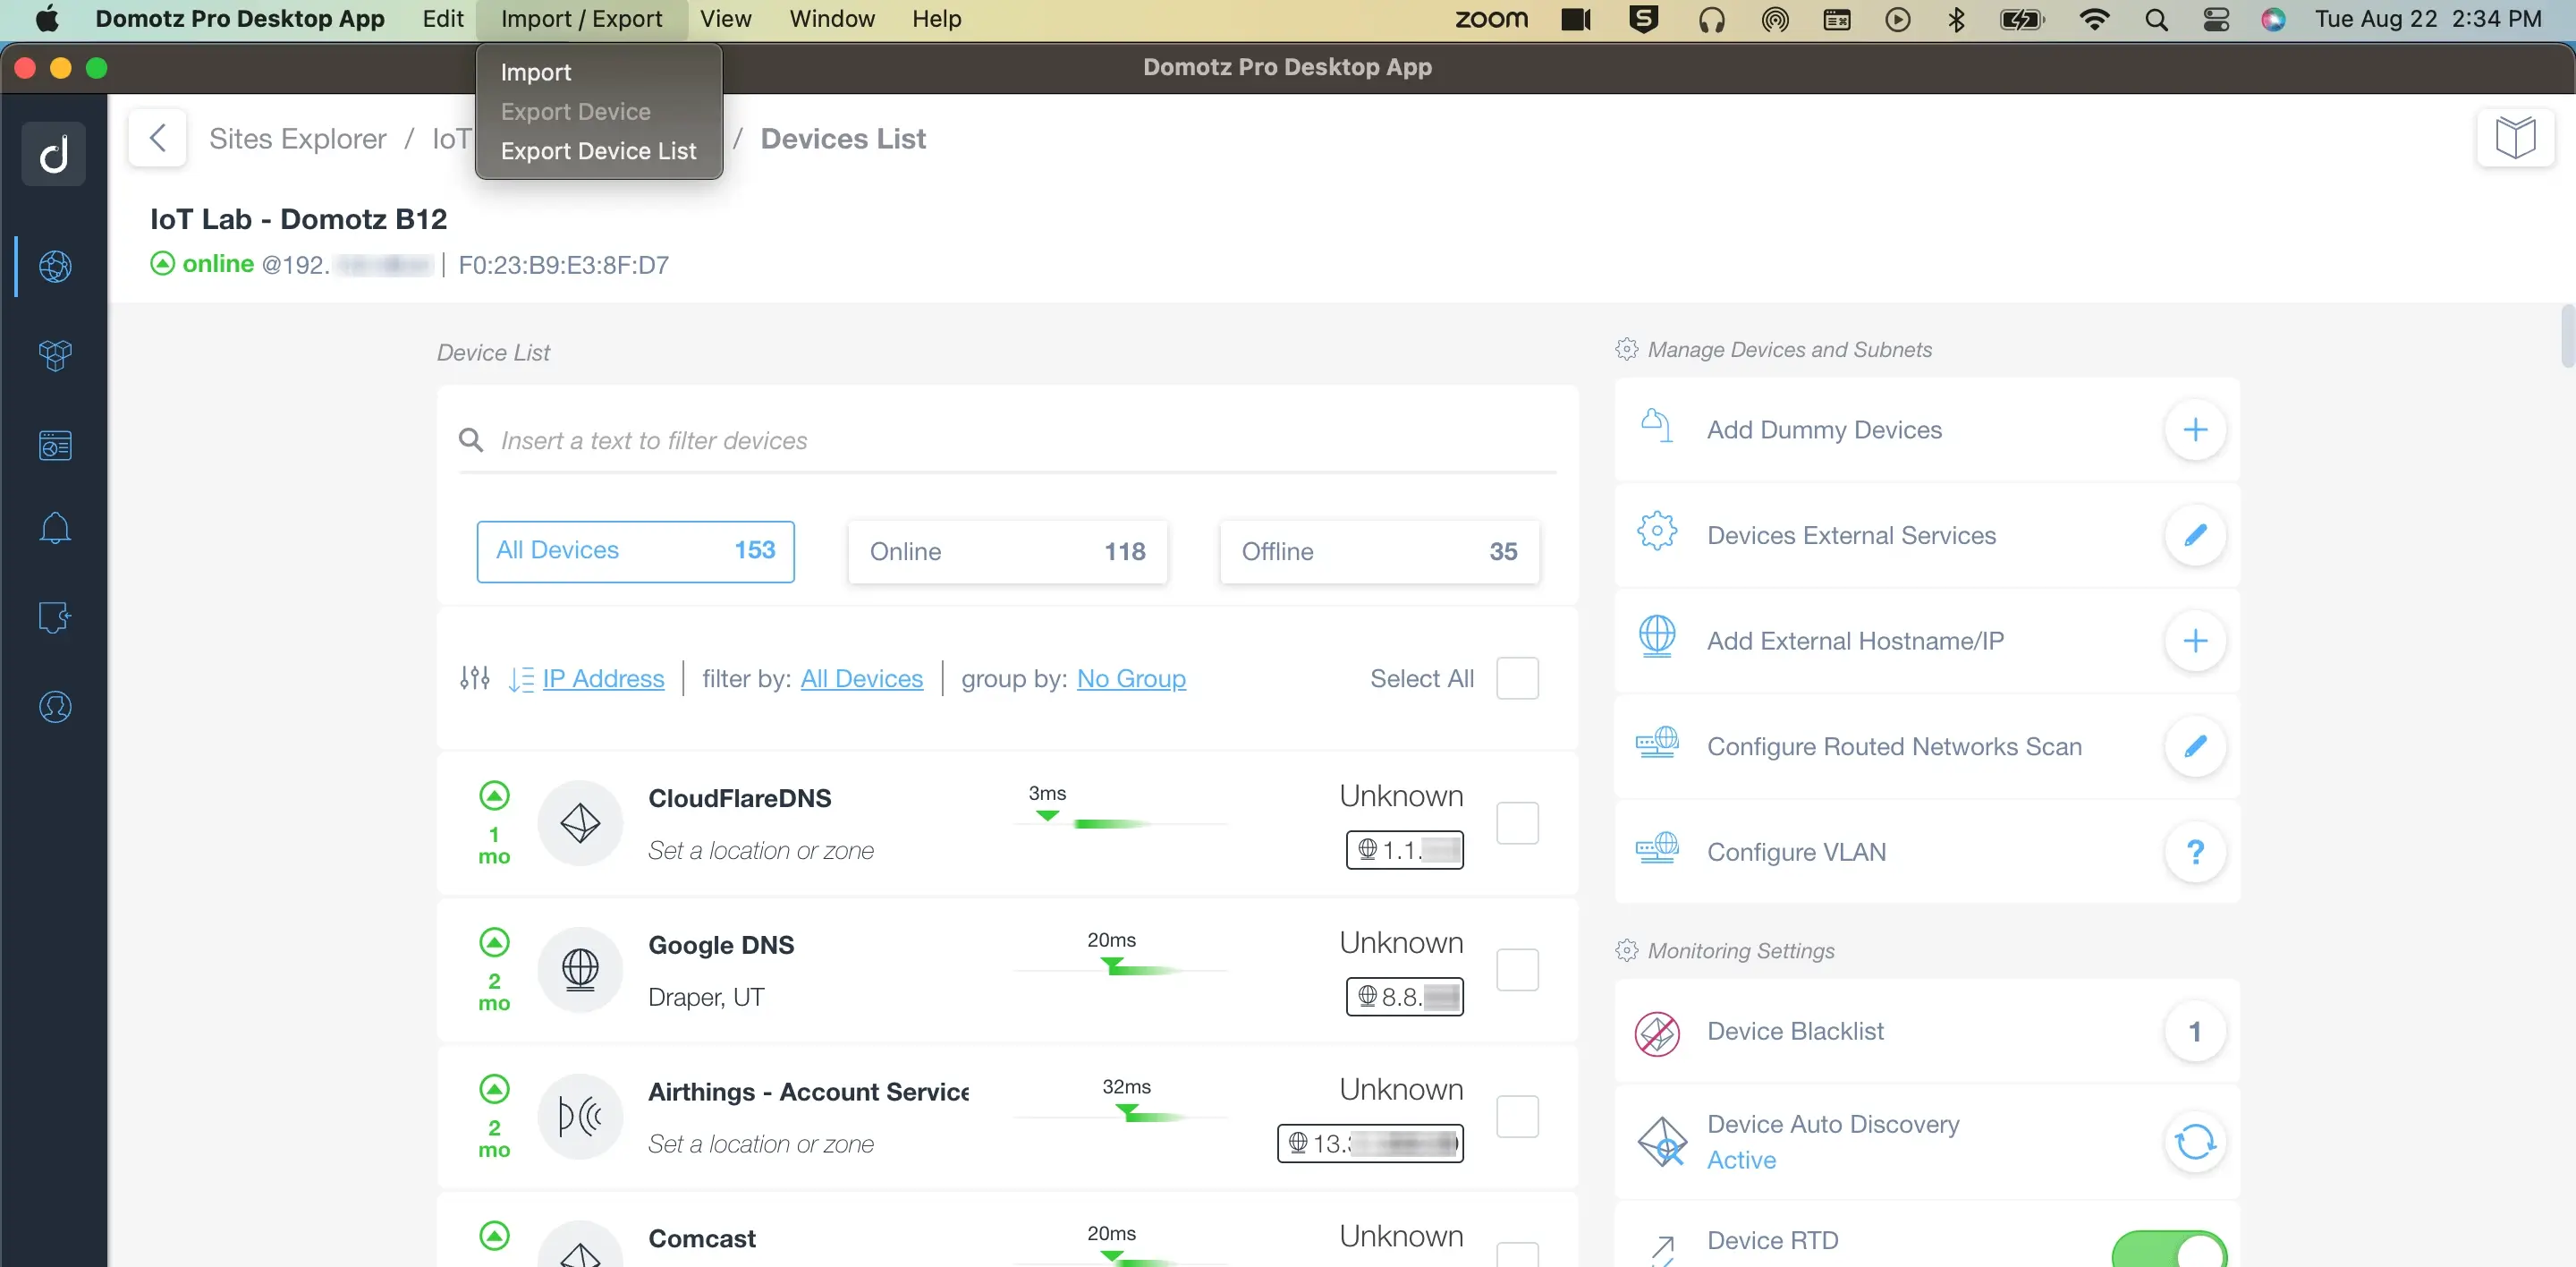Click the Comcast device name
2576x1267 pixels.
coord(701,1238)
